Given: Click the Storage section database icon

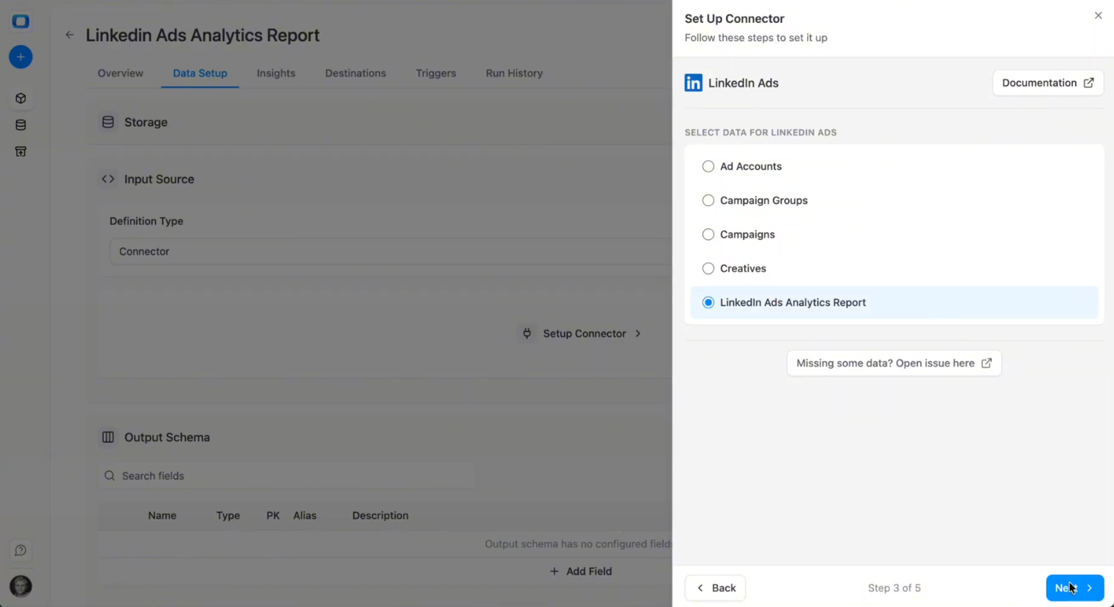Looking at the screenshot, I should [107, 122].
